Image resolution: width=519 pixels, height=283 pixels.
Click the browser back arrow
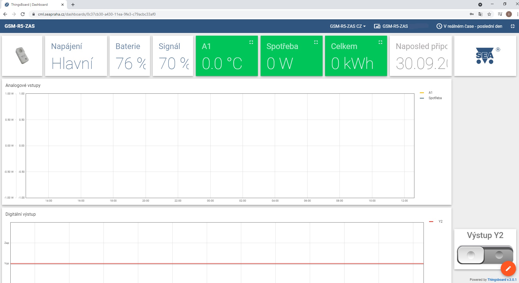(x=5, y=14)
